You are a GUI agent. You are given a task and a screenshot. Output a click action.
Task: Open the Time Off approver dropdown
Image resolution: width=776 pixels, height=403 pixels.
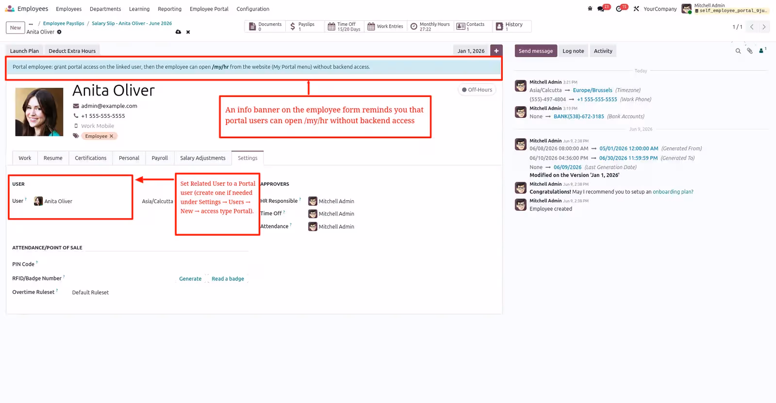tap(336, 214)
